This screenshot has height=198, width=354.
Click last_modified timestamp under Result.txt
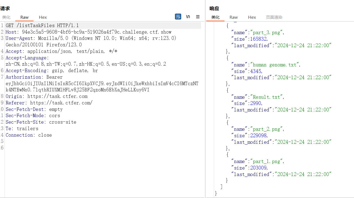pyautogui.click(x=303, y=110)
